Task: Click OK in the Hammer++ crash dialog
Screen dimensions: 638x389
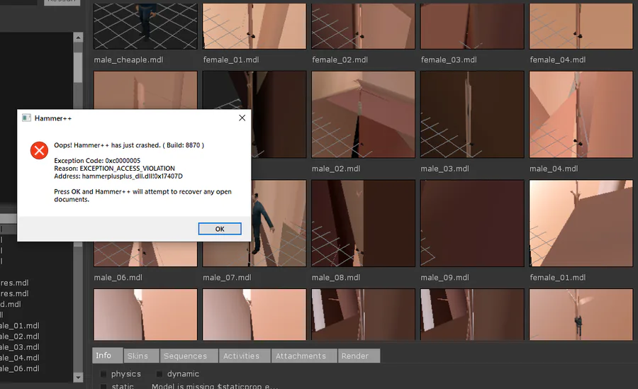Action: coord(220,229)
